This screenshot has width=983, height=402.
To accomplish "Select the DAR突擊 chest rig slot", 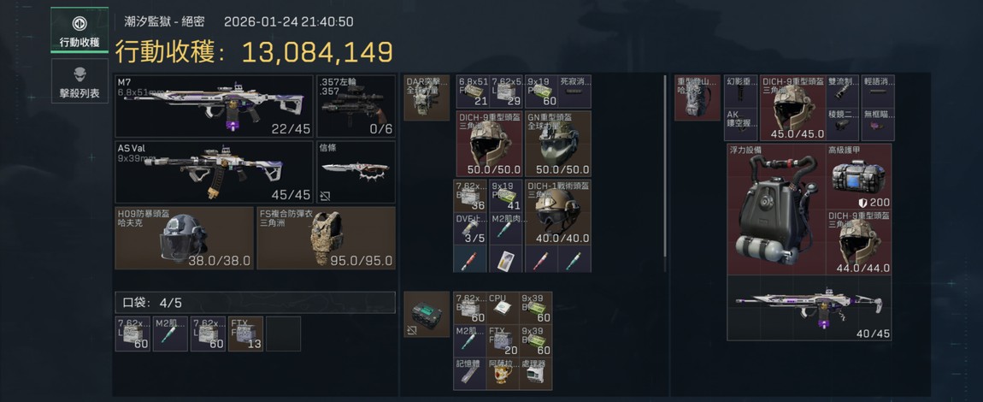I will (427, 98).
